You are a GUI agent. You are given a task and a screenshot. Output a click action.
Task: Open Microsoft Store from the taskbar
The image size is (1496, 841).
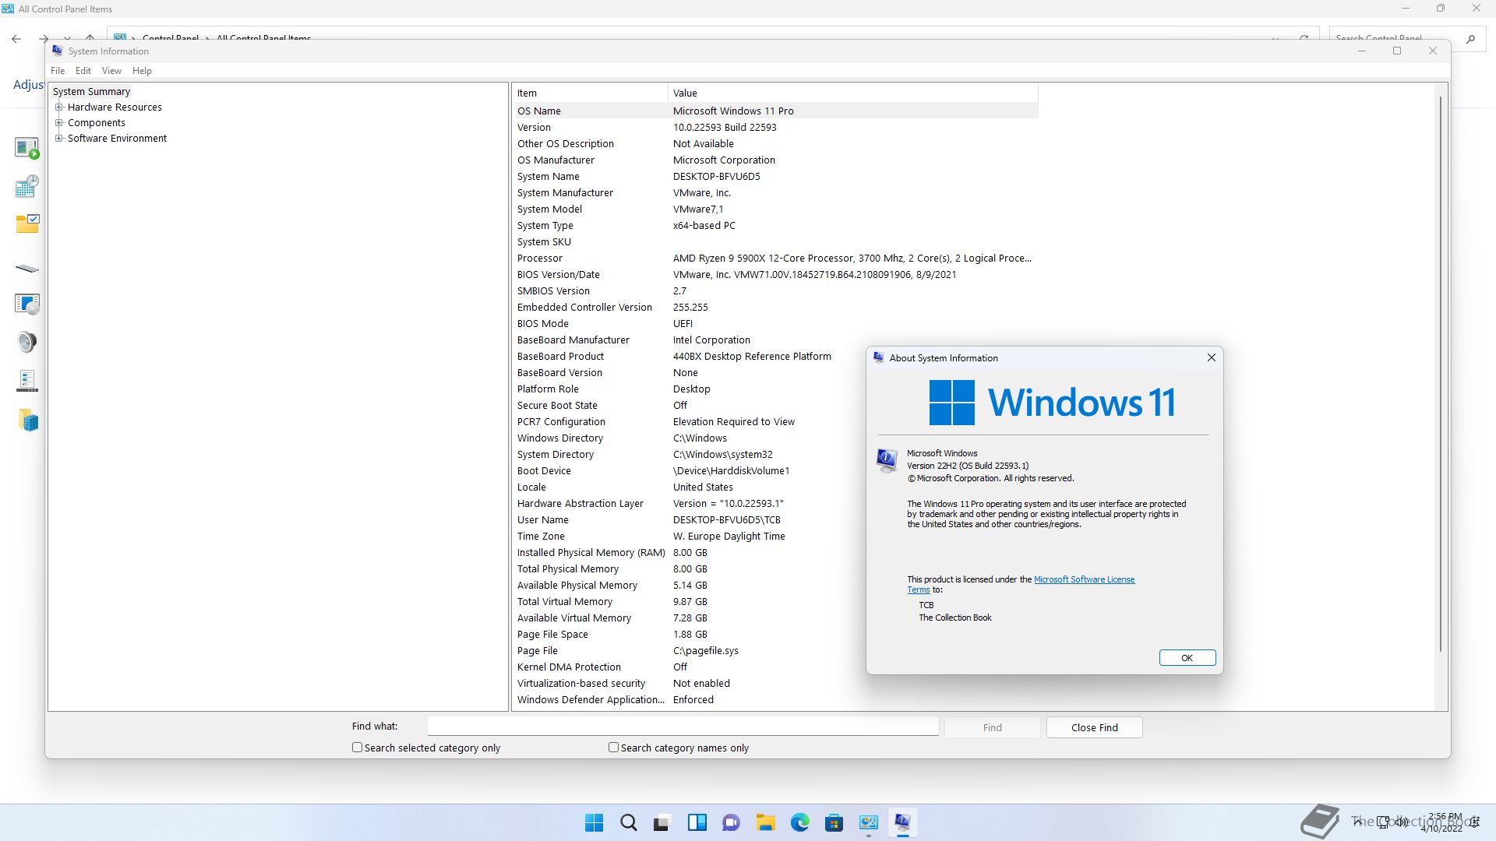point(834,822)
